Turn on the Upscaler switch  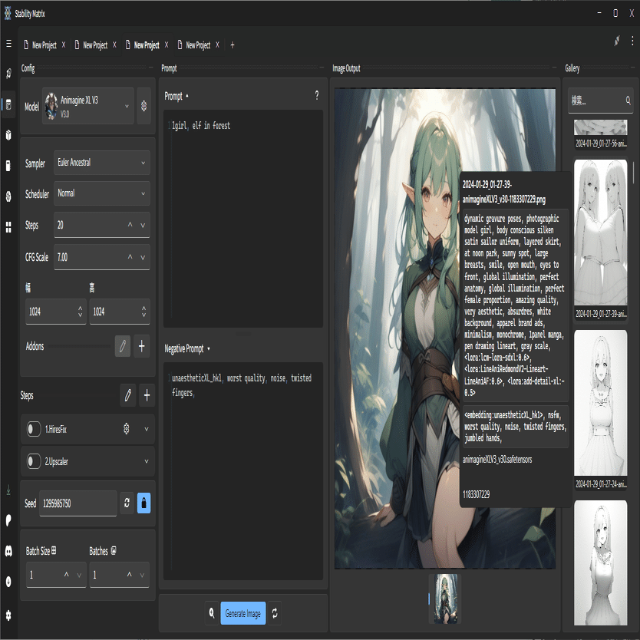pos(34,461)
